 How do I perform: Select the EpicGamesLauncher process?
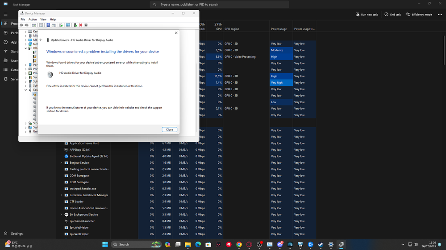(82, 221)
